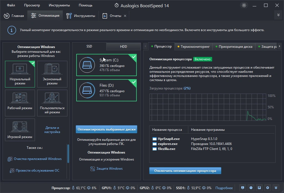
Task: Click the Процессор load gauge icon
Action: click(x=89, y=188)
